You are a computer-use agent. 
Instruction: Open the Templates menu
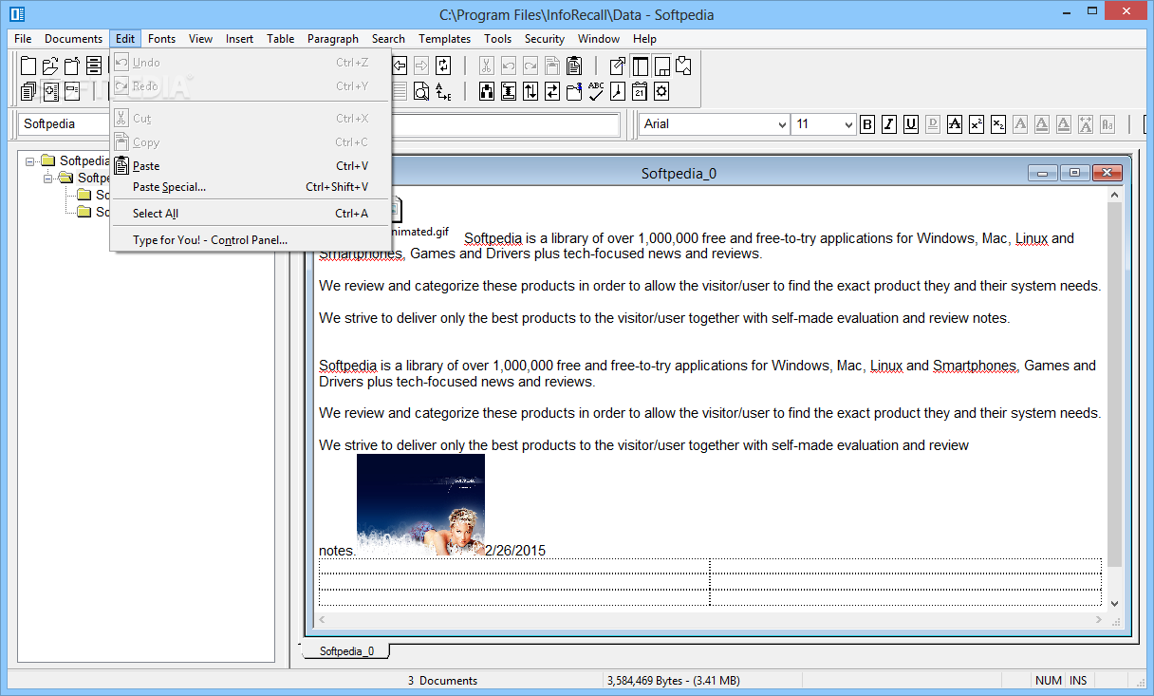[444, 39]
